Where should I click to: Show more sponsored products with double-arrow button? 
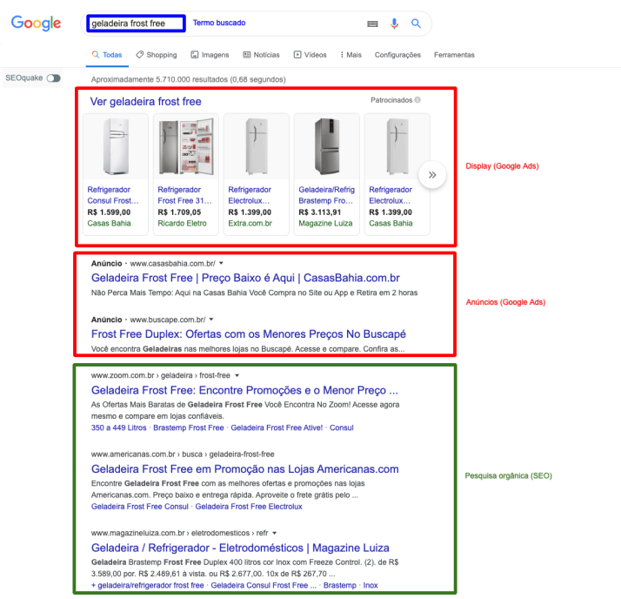coord(432,175)
